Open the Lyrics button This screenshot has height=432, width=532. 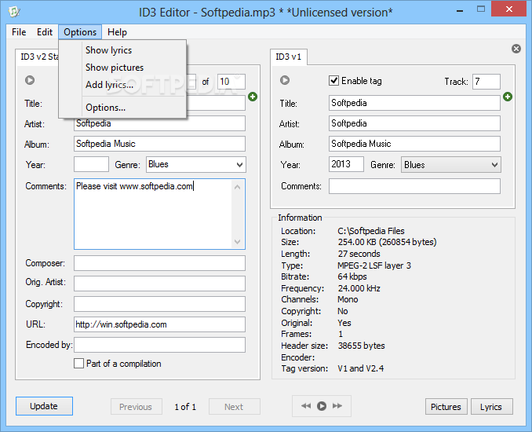tap(492, 407)
